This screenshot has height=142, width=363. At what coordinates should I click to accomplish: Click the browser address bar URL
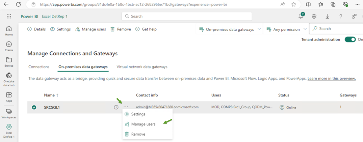[x=133, y=4]
